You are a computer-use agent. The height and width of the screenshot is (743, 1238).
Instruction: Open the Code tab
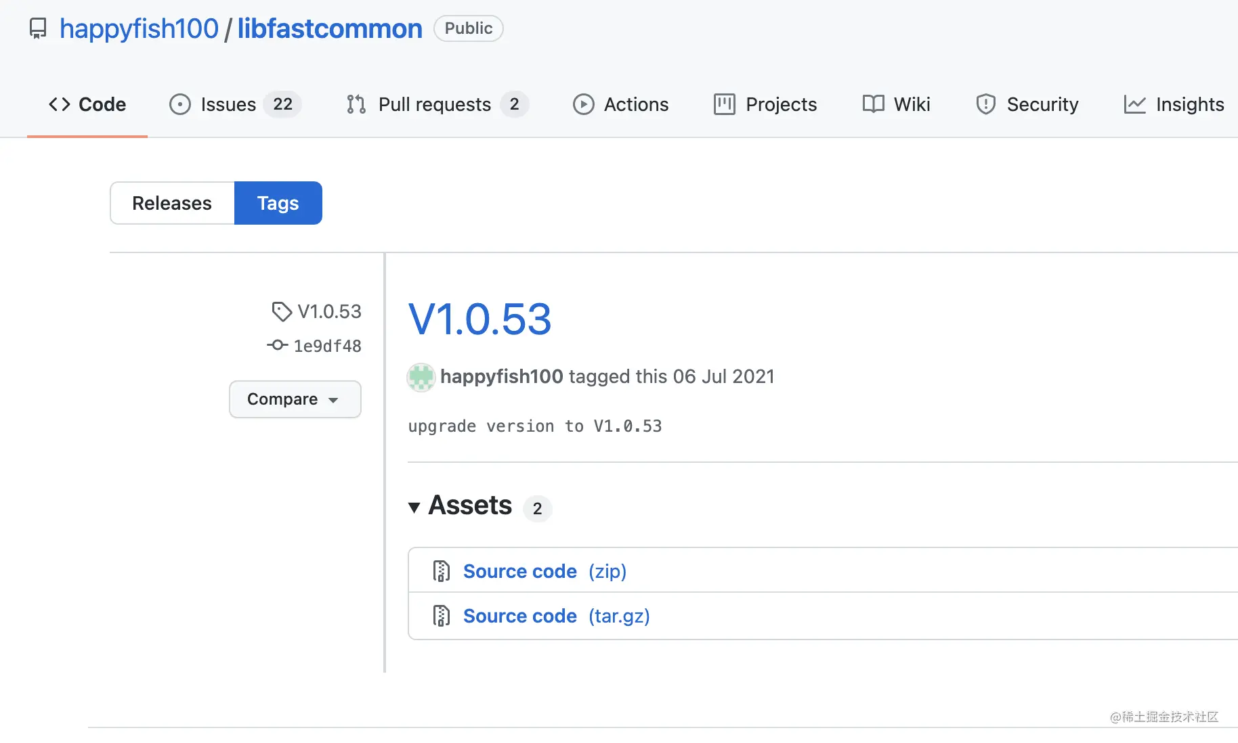[87, 104]
